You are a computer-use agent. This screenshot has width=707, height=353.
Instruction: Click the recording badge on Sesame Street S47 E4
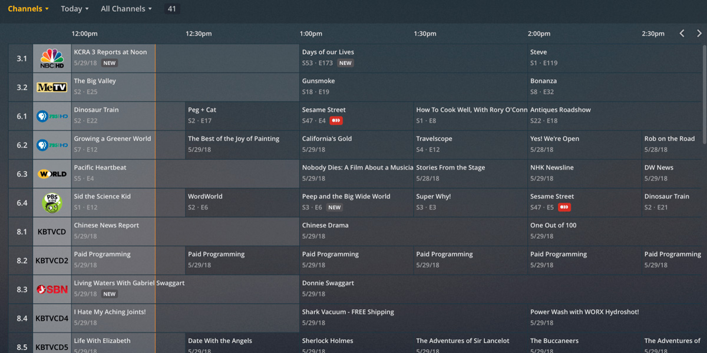tap(336, 121)
